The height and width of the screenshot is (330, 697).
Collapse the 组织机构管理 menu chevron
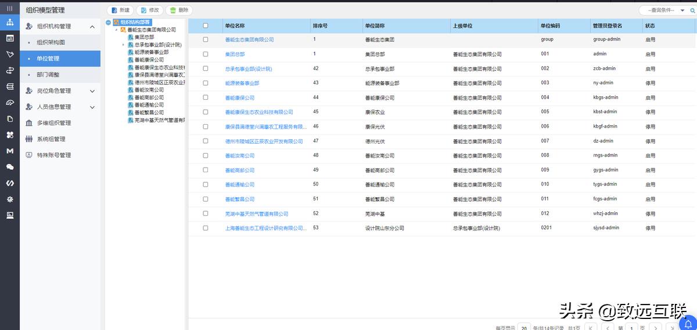(x=92, y=27)
